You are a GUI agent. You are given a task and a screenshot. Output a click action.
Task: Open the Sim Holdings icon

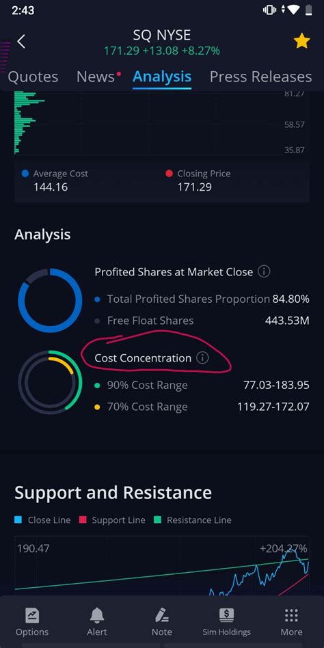[x=226, y=615]
